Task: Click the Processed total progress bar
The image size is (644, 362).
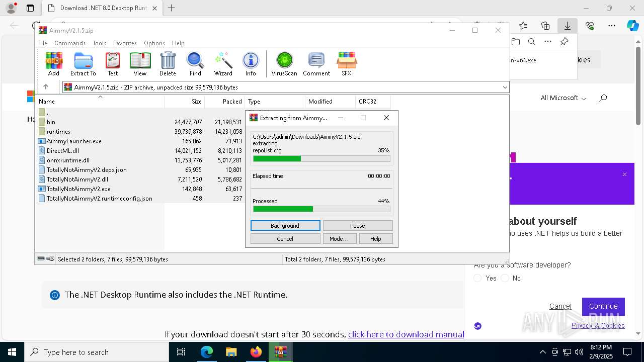Action: tap(321, 209)
